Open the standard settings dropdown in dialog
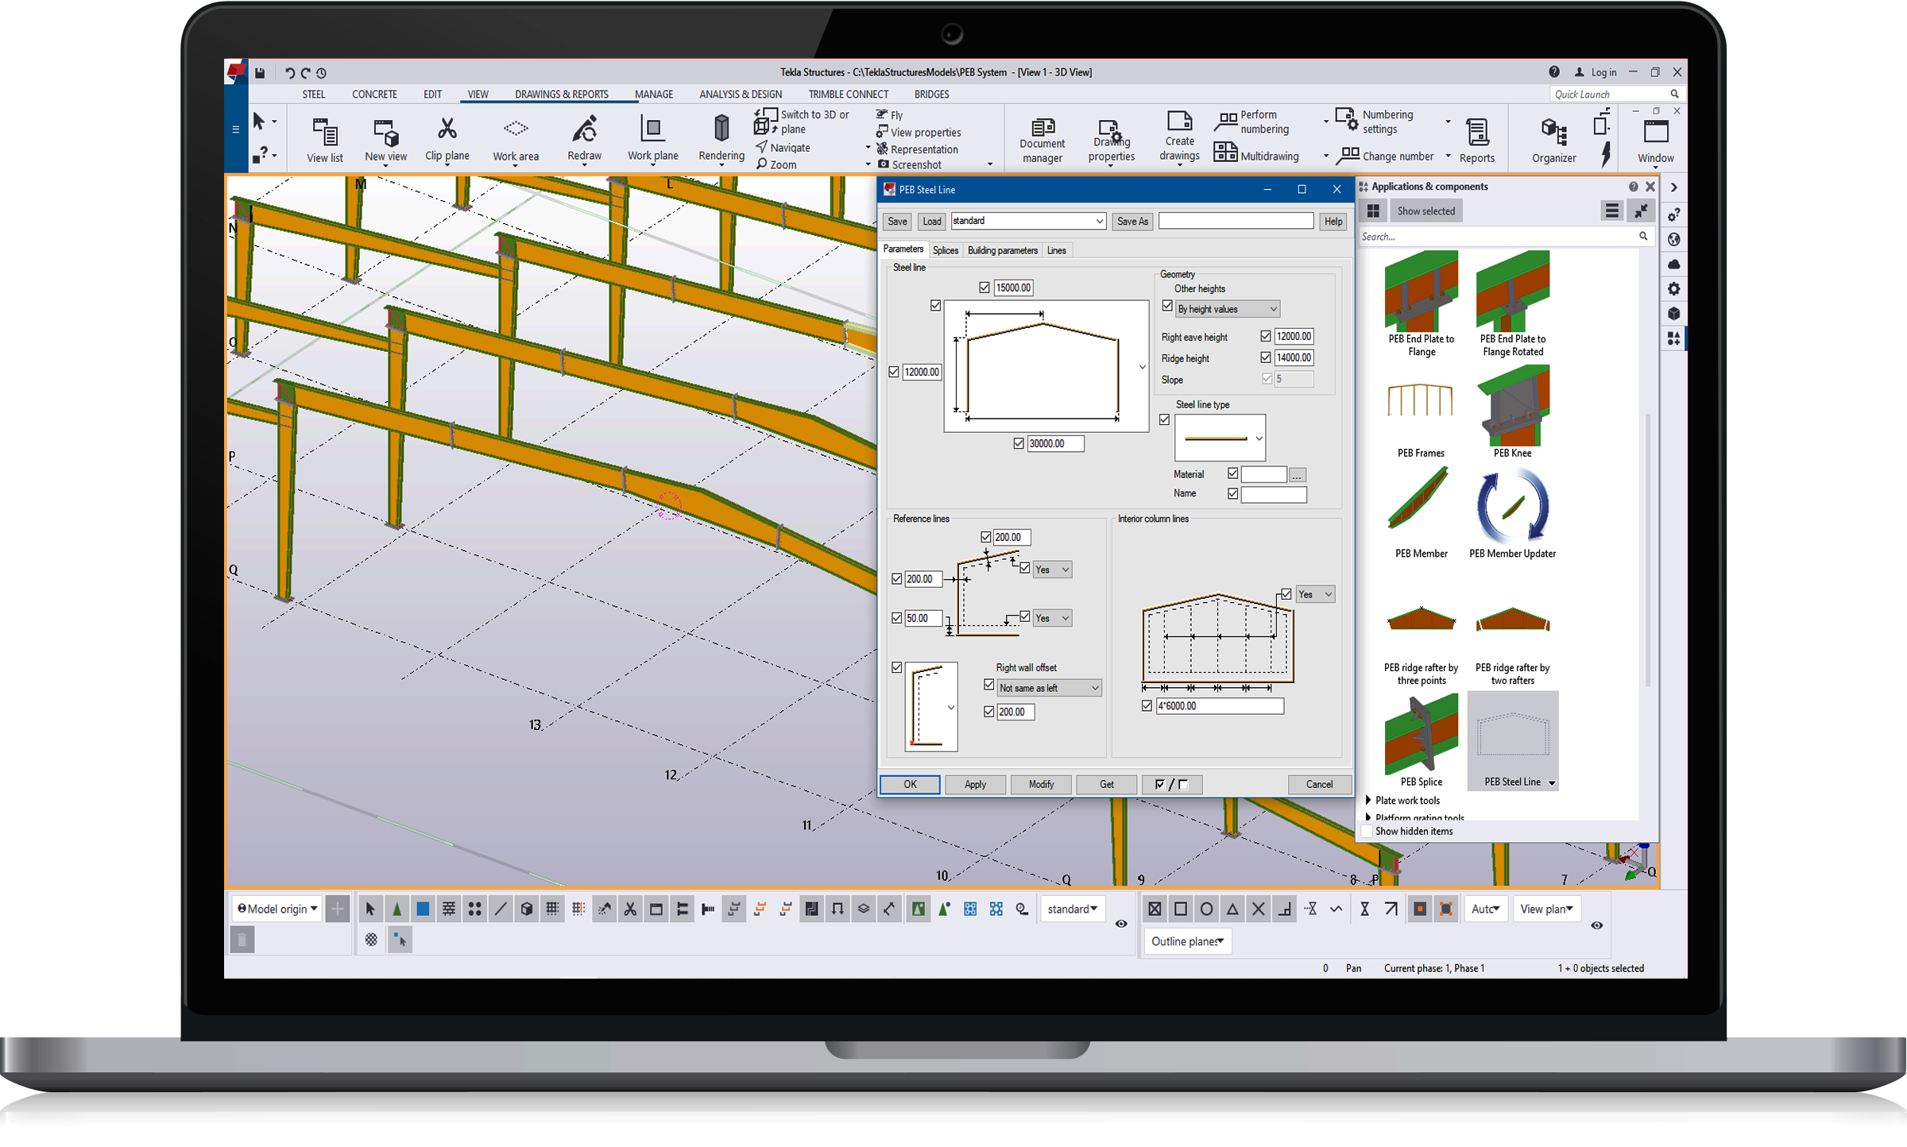Viewport: 1907px width, 1147px height. (1027, 221)
